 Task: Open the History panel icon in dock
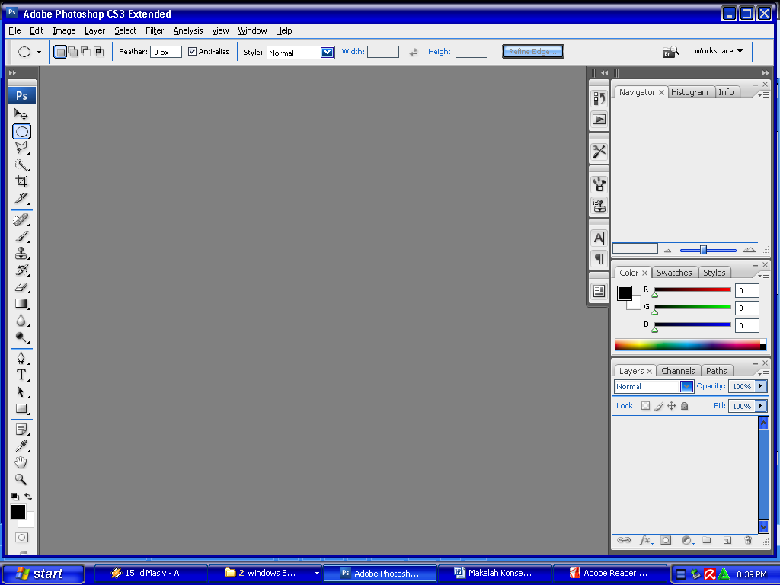click(599, 98)
